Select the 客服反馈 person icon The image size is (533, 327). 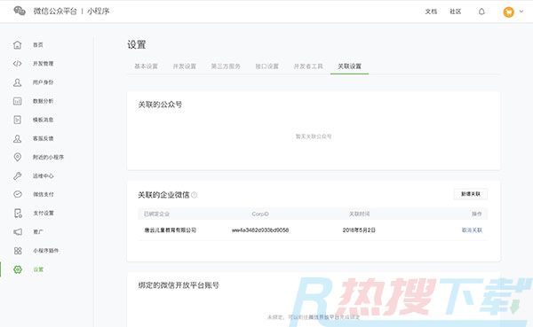coord(18,138)
